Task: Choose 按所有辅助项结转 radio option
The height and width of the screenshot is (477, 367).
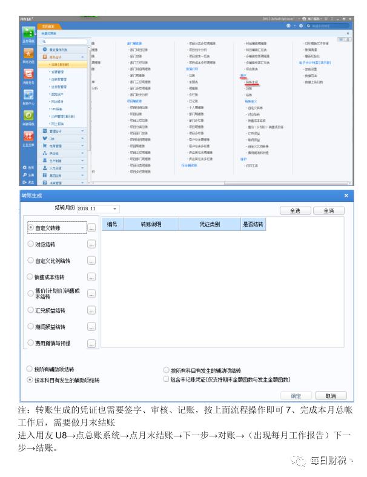Action: click(29, 369)
